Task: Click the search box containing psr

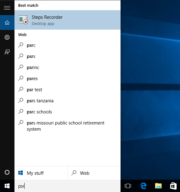Action: [x=67, y=186]
